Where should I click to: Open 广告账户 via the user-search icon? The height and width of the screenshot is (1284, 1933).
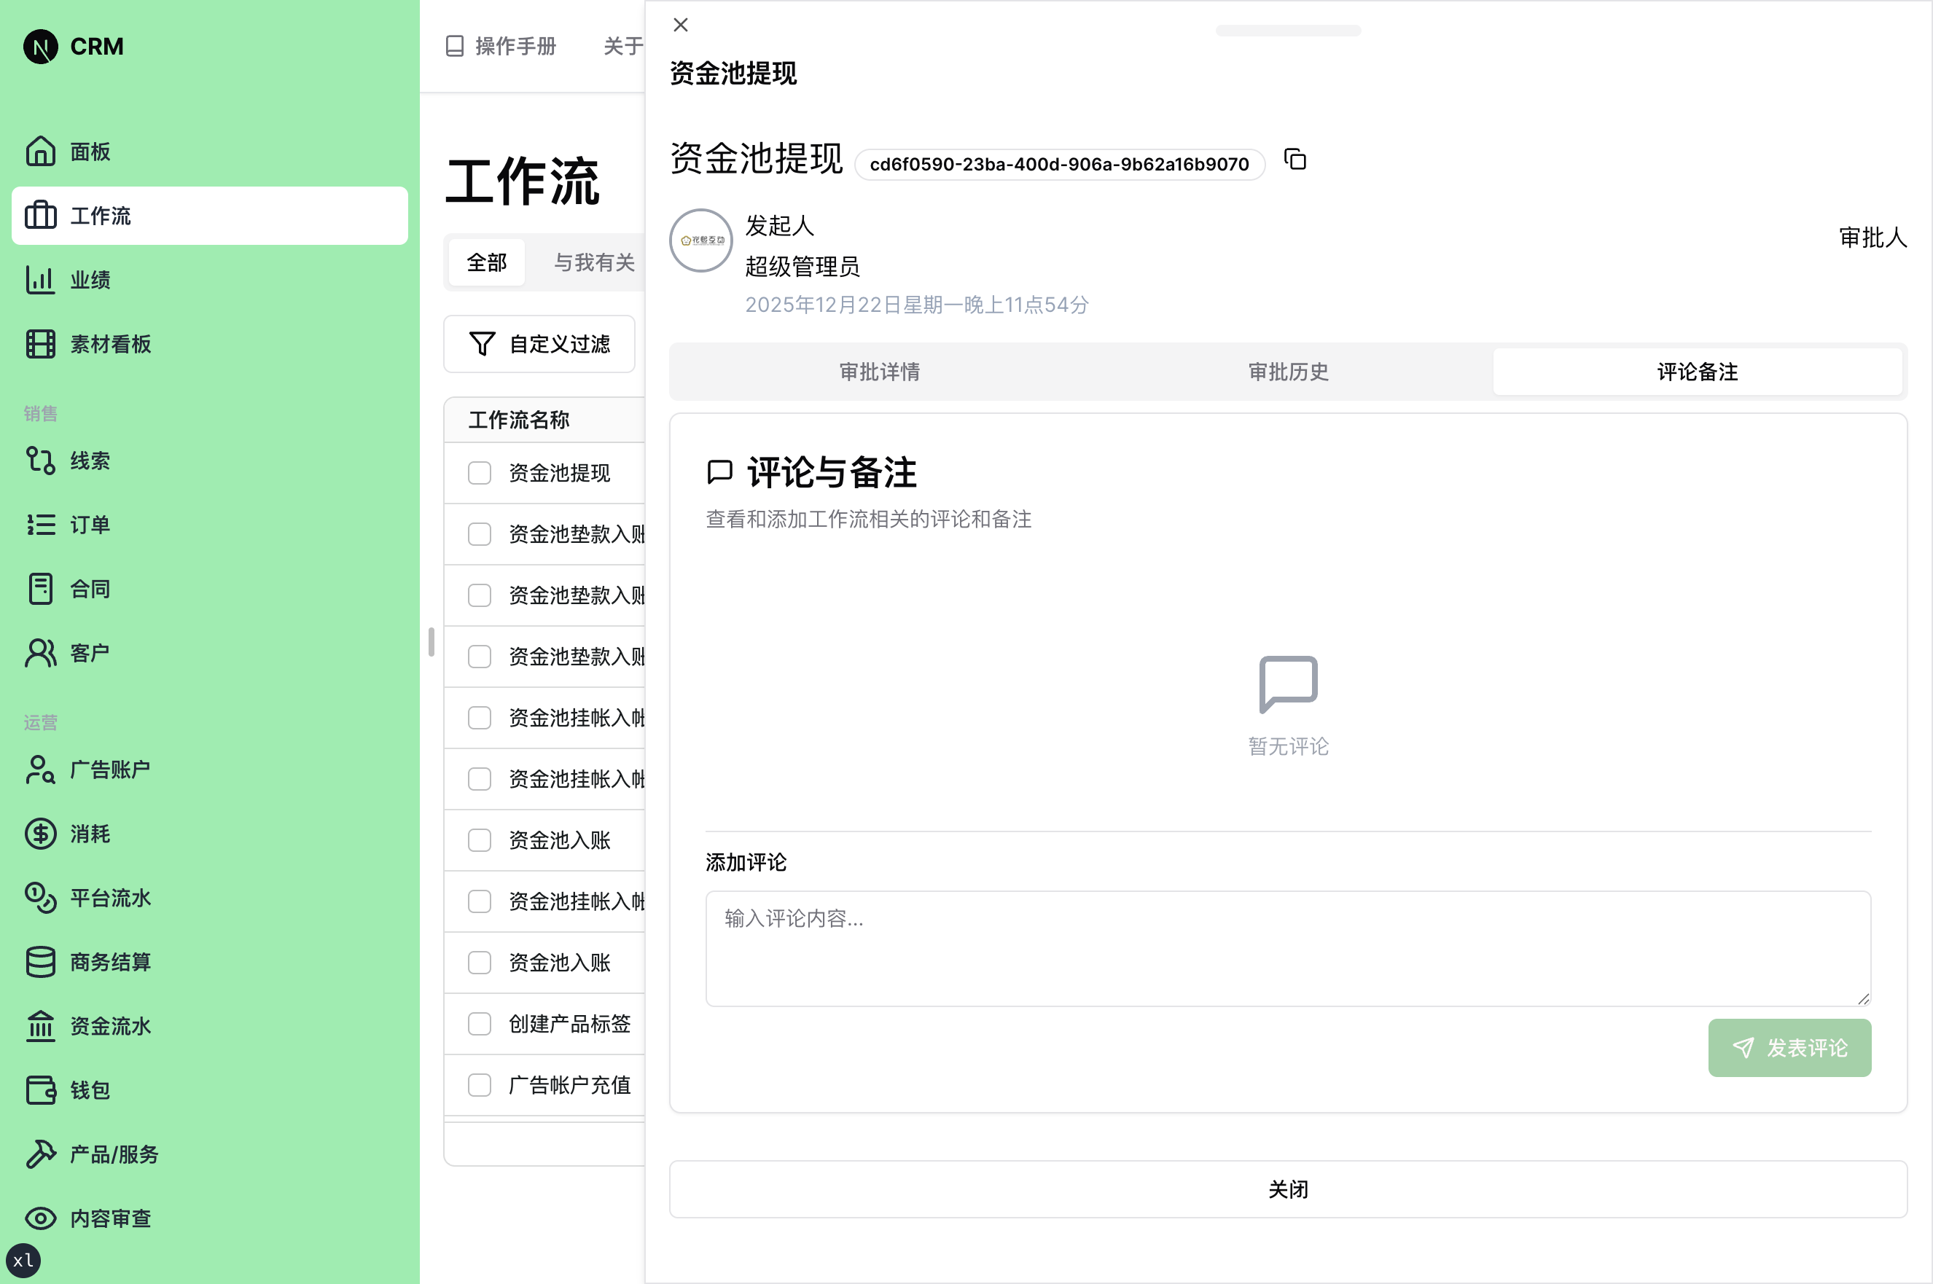coord(40,770)
